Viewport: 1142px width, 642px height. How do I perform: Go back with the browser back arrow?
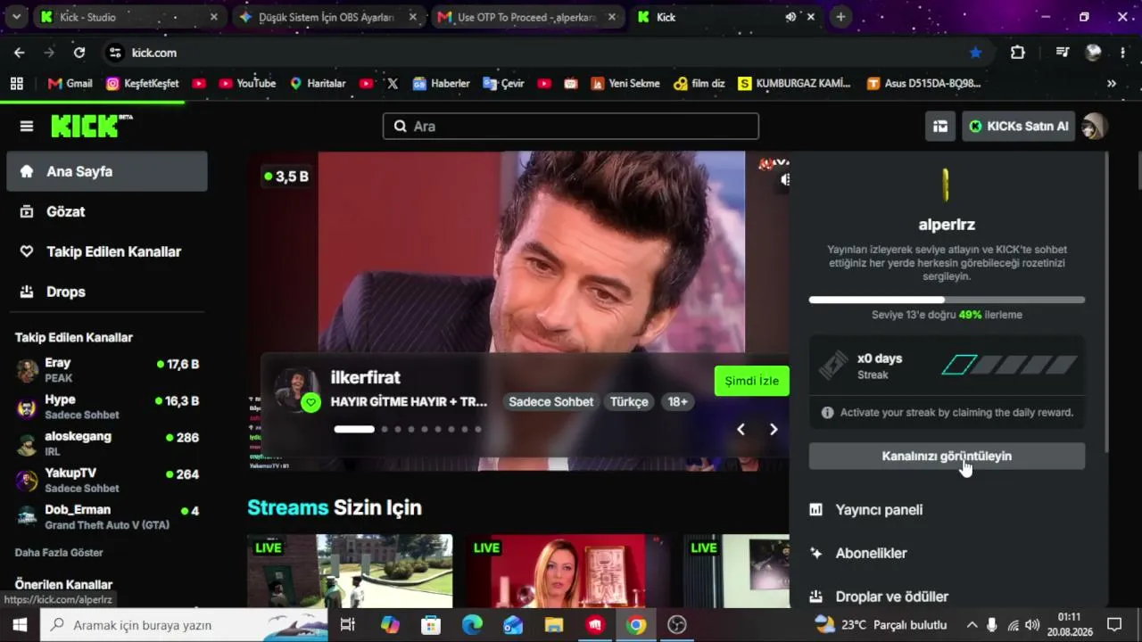pyautogui.click(x=20, y=53)
